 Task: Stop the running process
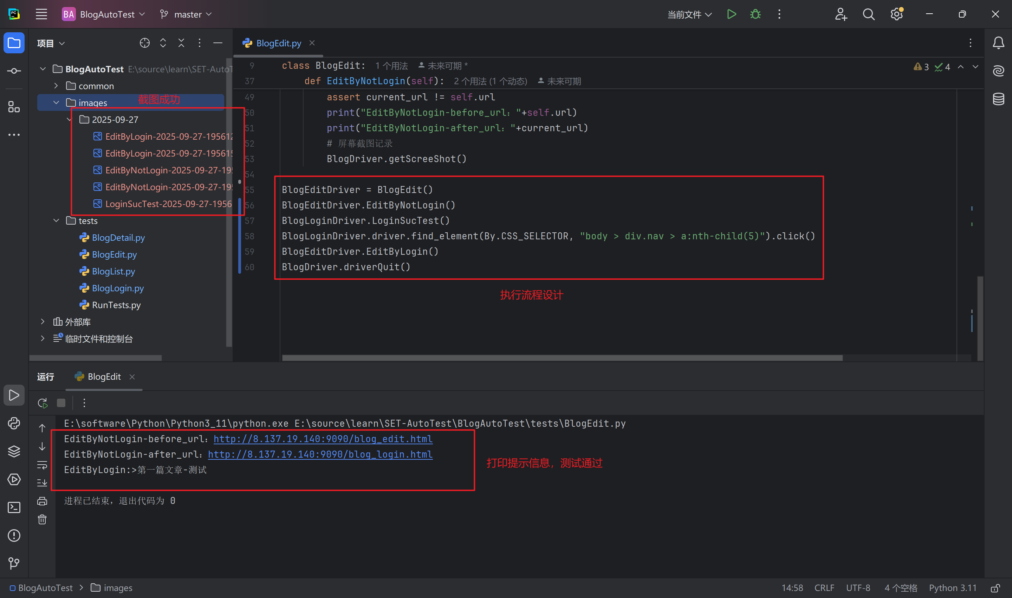(x=61, y=403)
